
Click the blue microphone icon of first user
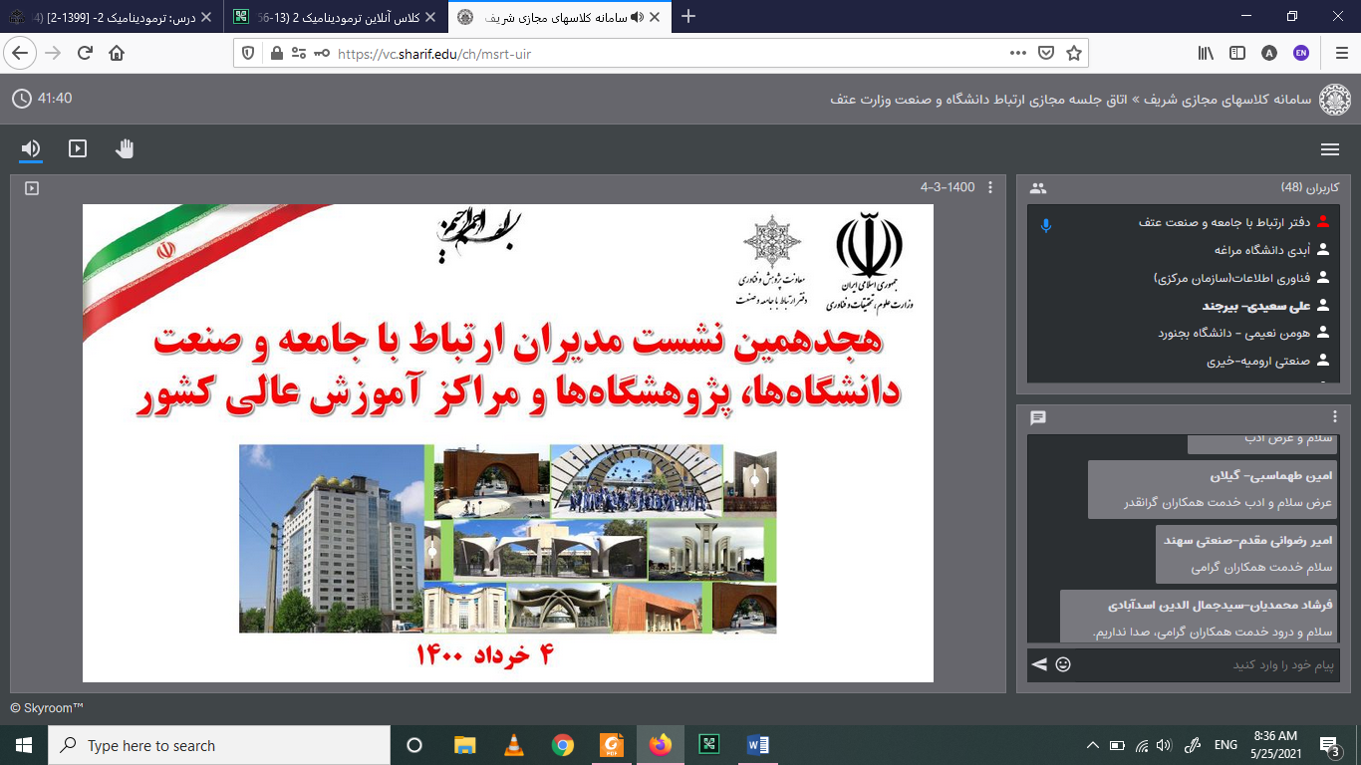(x=1045, y=224)
